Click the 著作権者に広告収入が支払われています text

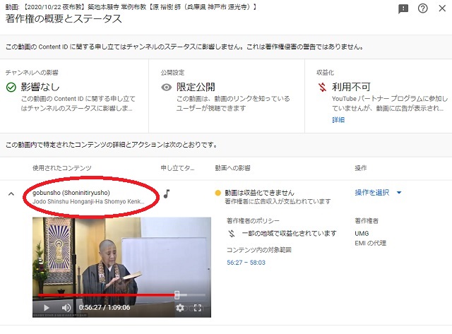278,201
